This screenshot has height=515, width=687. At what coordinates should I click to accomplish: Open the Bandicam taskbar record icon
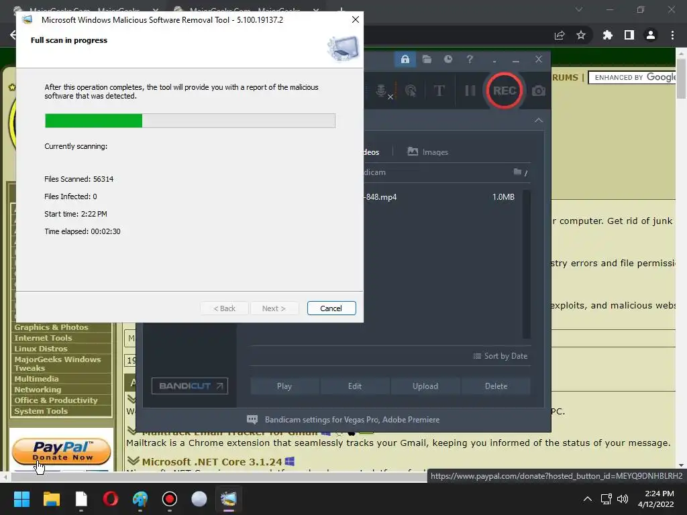[x=170, y=499]
